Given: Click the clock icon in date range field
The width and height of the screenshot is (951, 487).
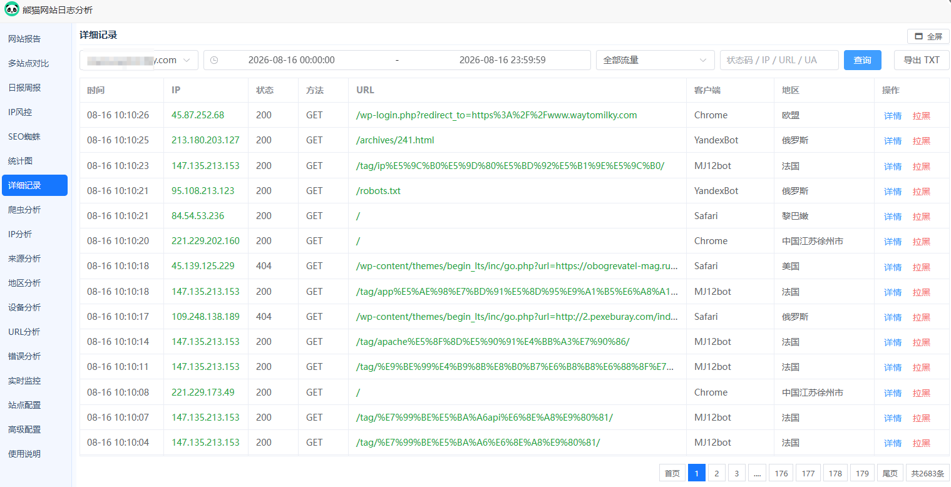Looking at the screenshot, I should 214,60.
